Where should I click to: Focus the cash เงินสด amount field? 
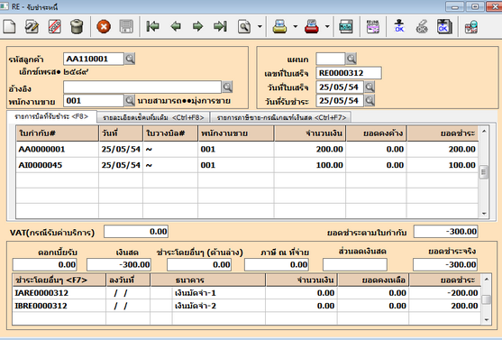[x=119, y=264]
